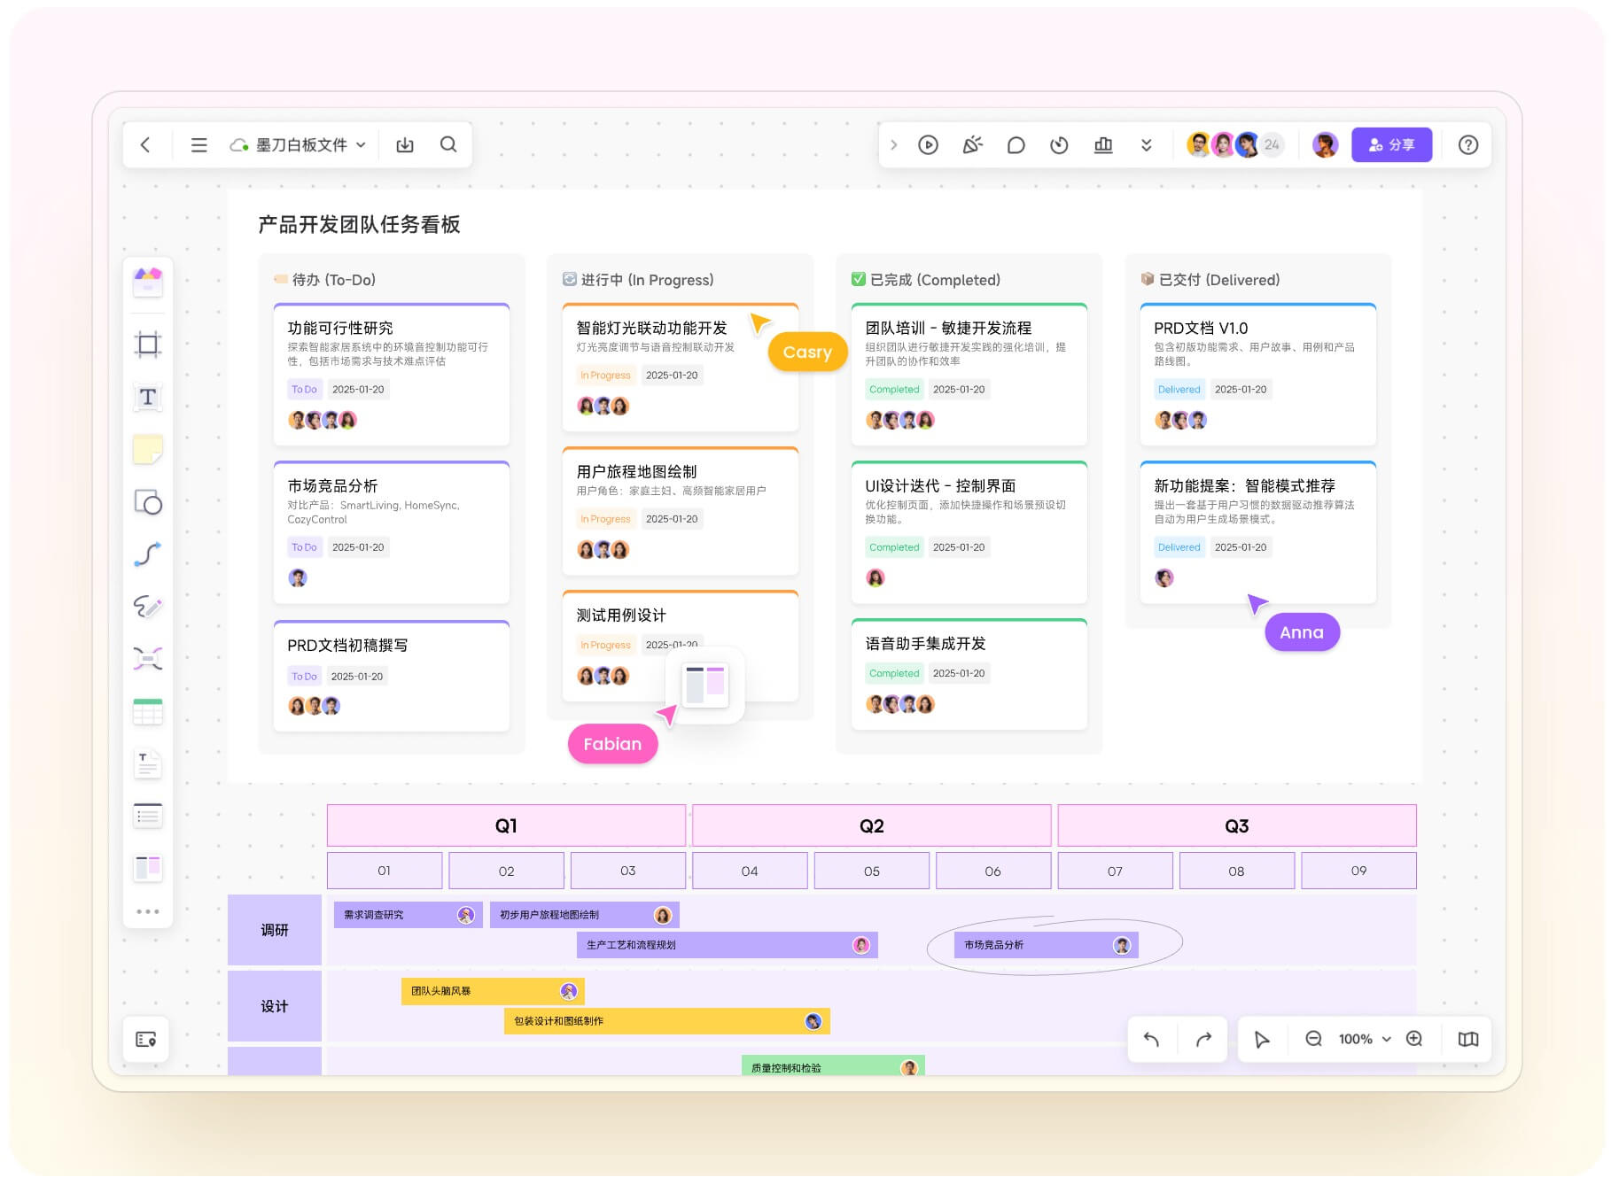Select the pointer cursor tool
The width and height of the screenshot is (1611, 1185).
(x=1262, y=1039)
